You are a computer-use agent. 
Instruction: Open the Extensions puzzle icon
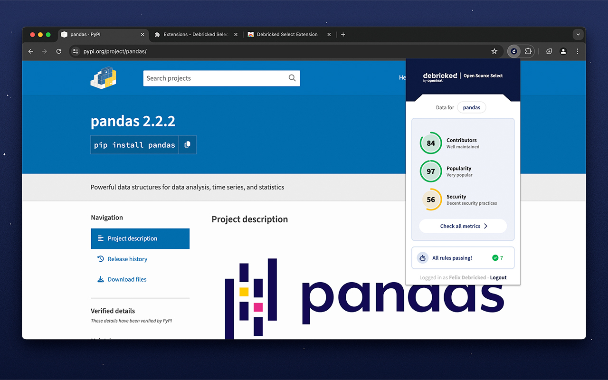click(528, 51)
